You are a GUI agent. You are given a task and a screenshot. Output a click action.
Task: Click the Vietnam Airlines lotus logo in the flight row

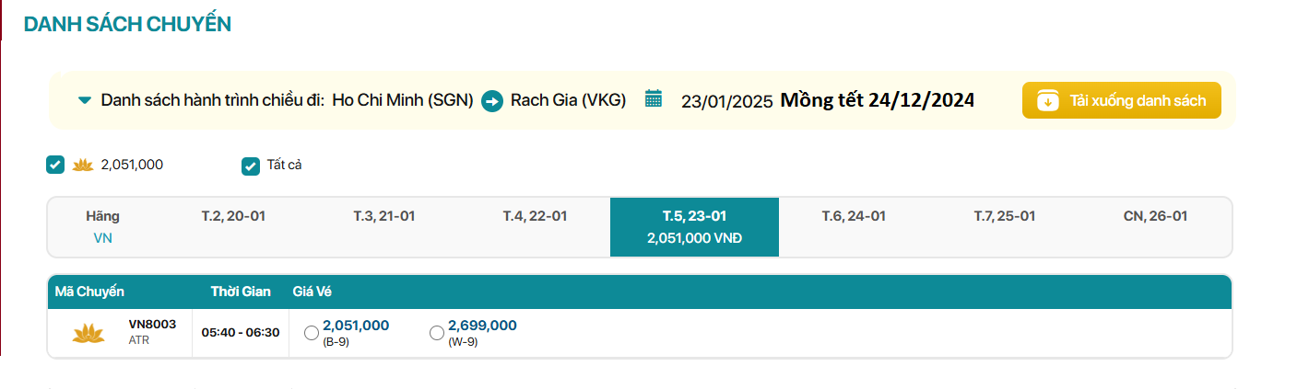[88, 333]
